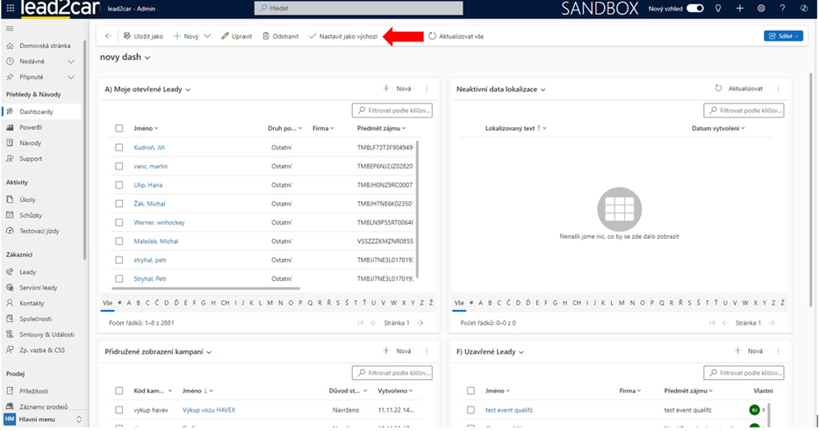Screen dimensions: 819x431
Task: Open the settings gear icon
Action: coord(761,8)
